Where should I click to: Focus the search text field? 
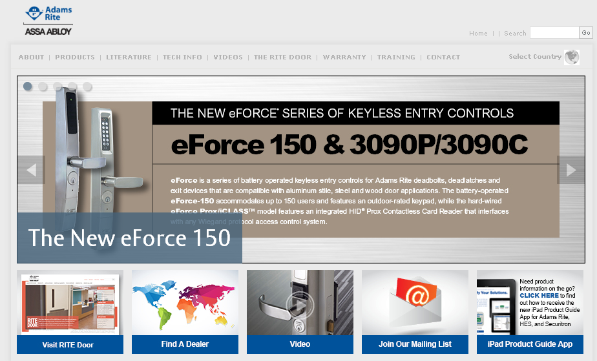click(x=554, y=33)
